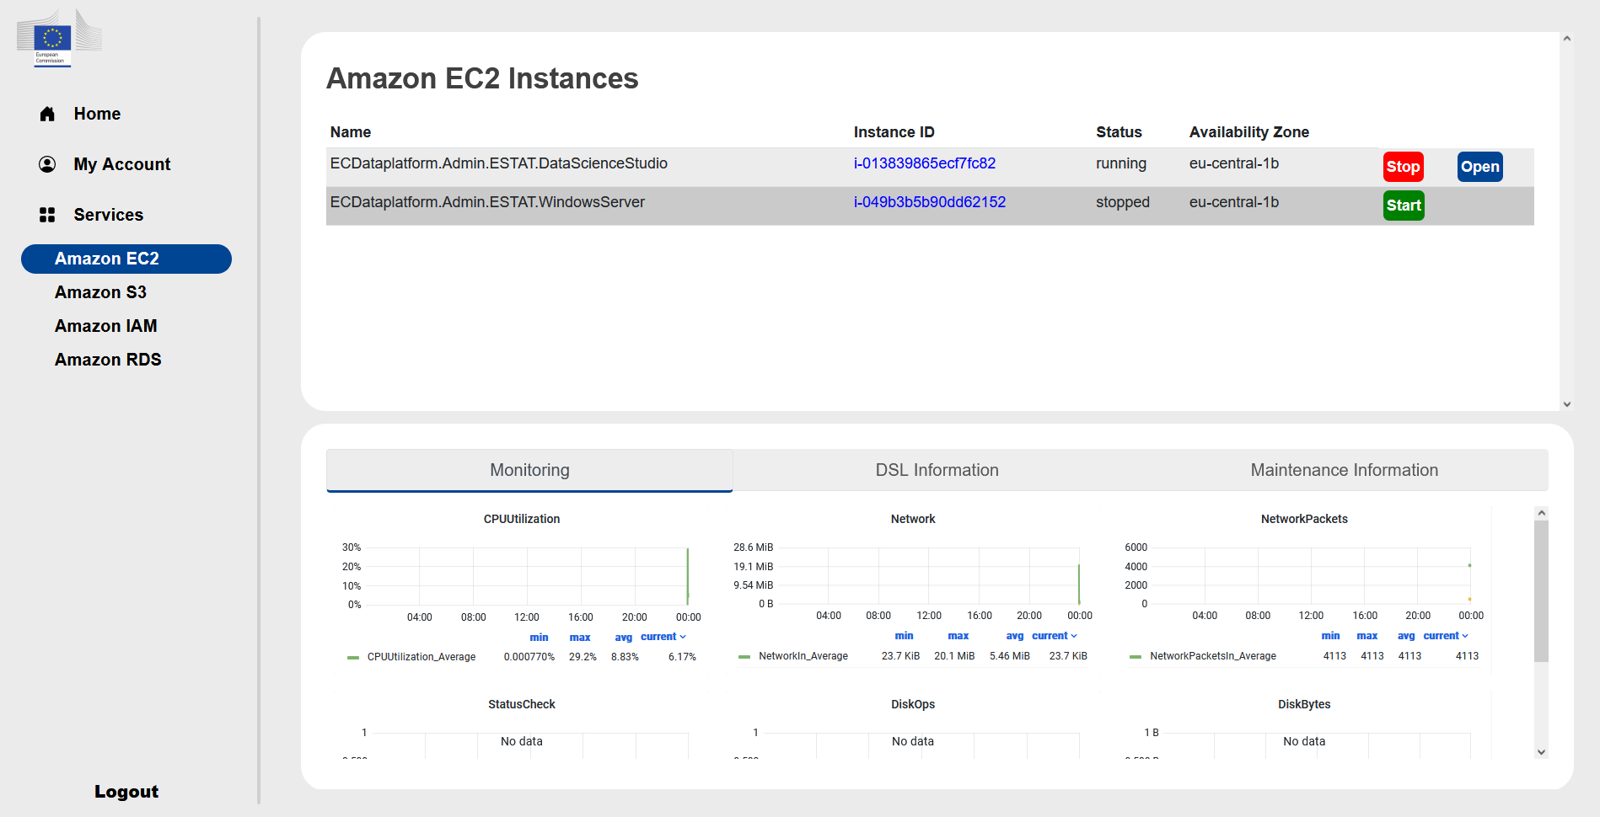Switch to the Monitoring tab
The width and height of the screenshot is (1600, 817).
coord(529,470)
